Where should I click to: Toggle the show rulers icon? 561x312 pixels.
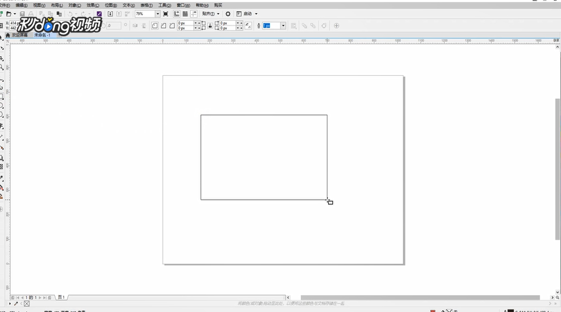177,14
